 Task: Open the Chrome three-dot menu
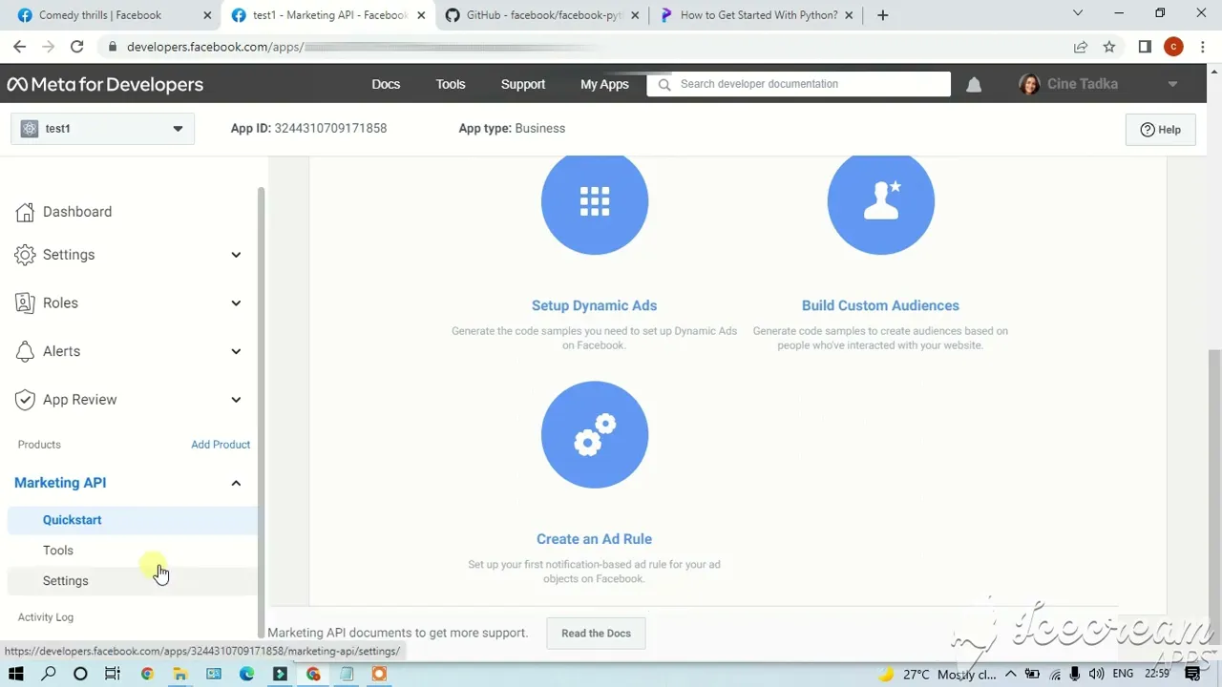tap(1203, 47)
